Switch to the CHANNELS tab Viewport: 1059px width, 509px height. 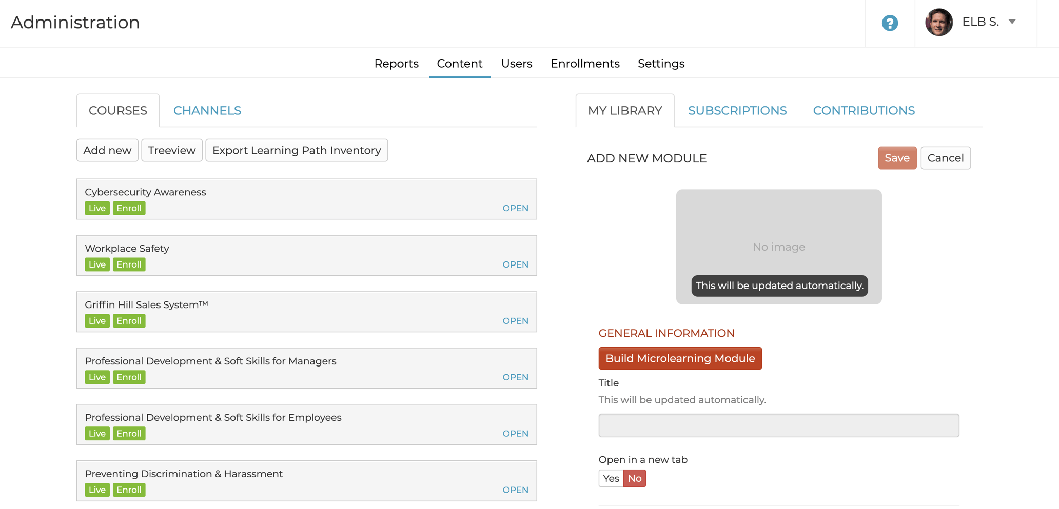207,110
